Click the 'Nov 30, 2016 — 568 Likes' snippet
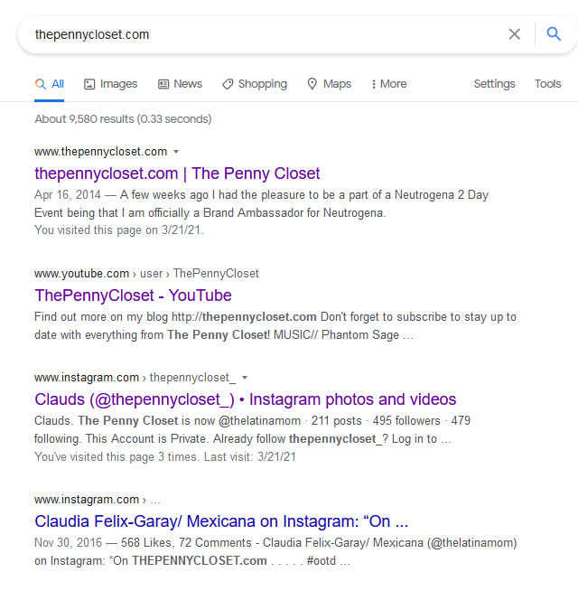The height and width of the screenshot is (591, 578). pyautogui.click(x=275, y=552)
